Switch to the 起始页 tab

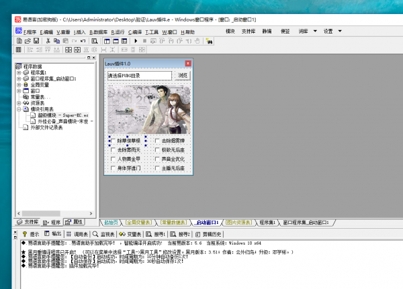click(111, 222)
